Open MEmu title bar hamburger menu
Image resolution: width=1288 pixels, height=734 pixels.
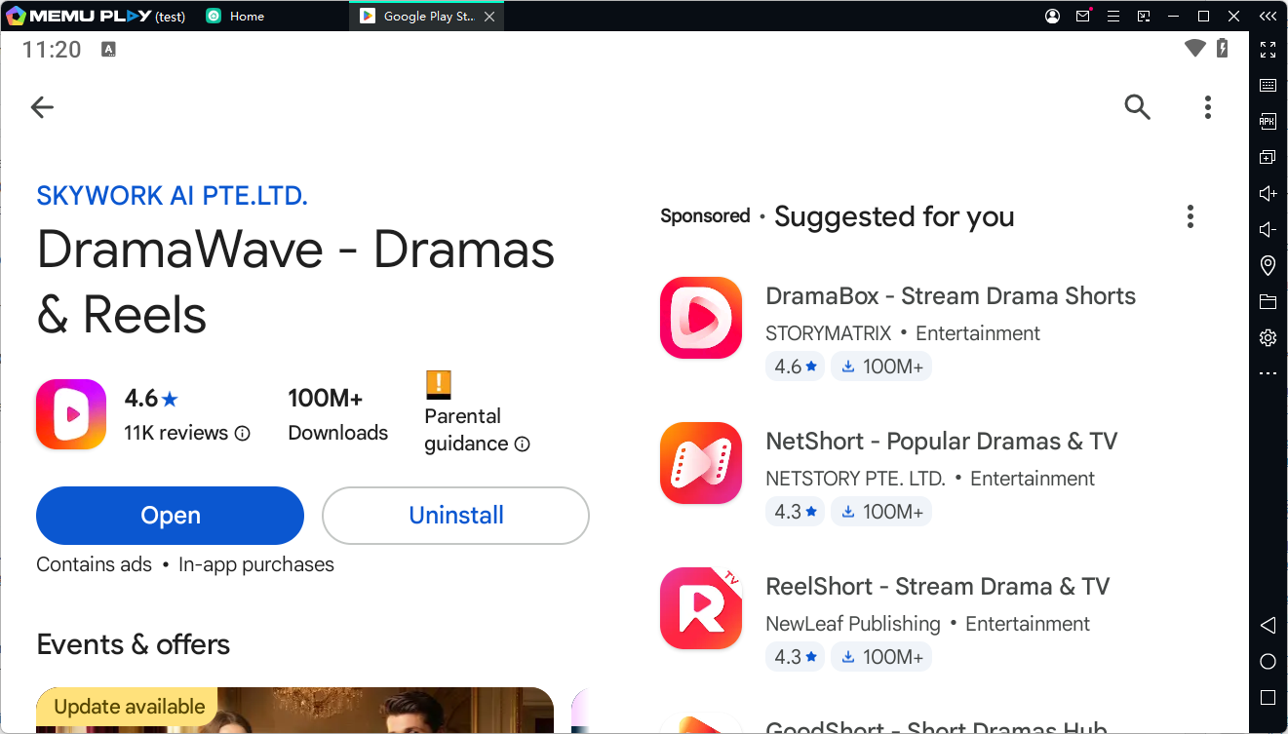[x=1113, y=16]
